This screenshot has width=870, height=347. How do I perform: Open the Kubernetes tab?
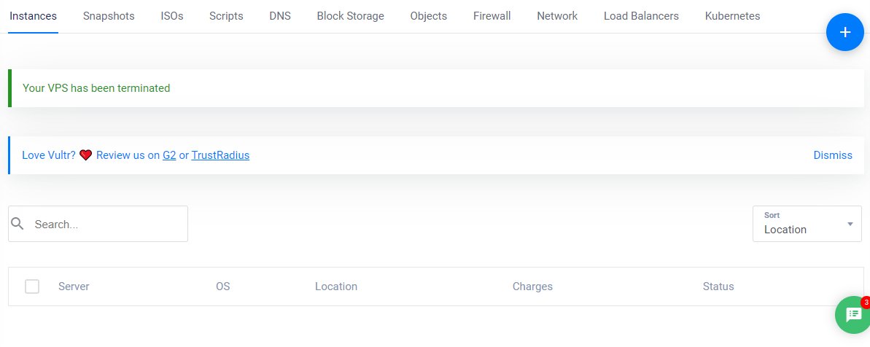click(732, 16)
